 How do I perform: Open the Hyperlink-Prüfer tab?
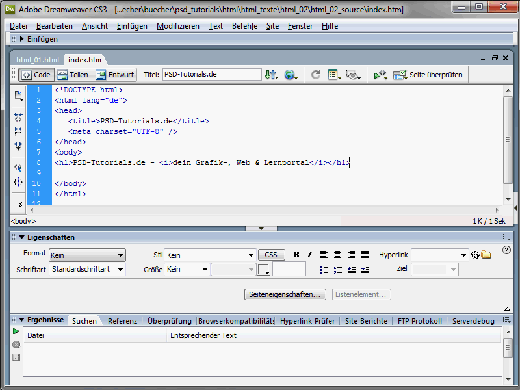(307, 321)
